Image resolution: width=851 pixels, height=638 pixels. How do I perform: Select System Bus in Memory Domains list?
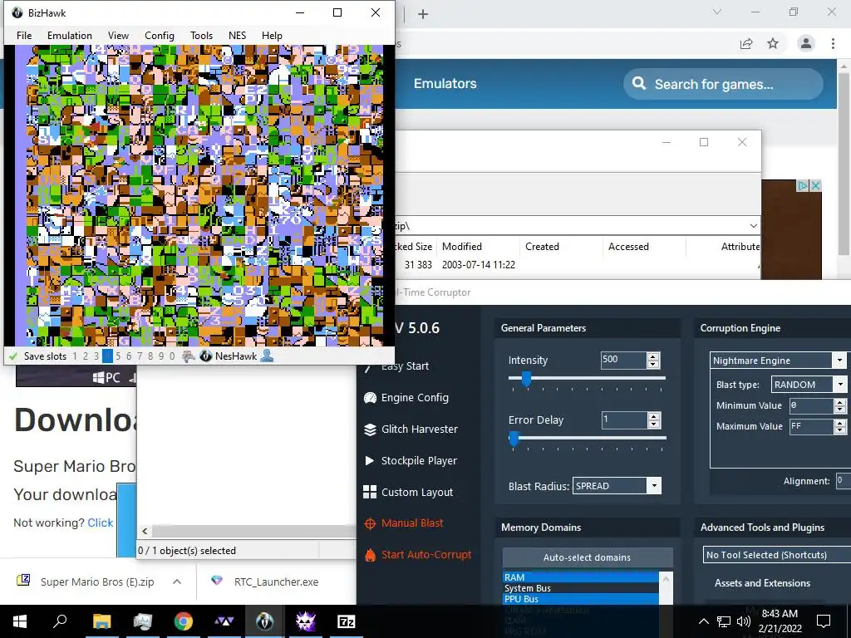pyautogui.click(x=581, y=588)
